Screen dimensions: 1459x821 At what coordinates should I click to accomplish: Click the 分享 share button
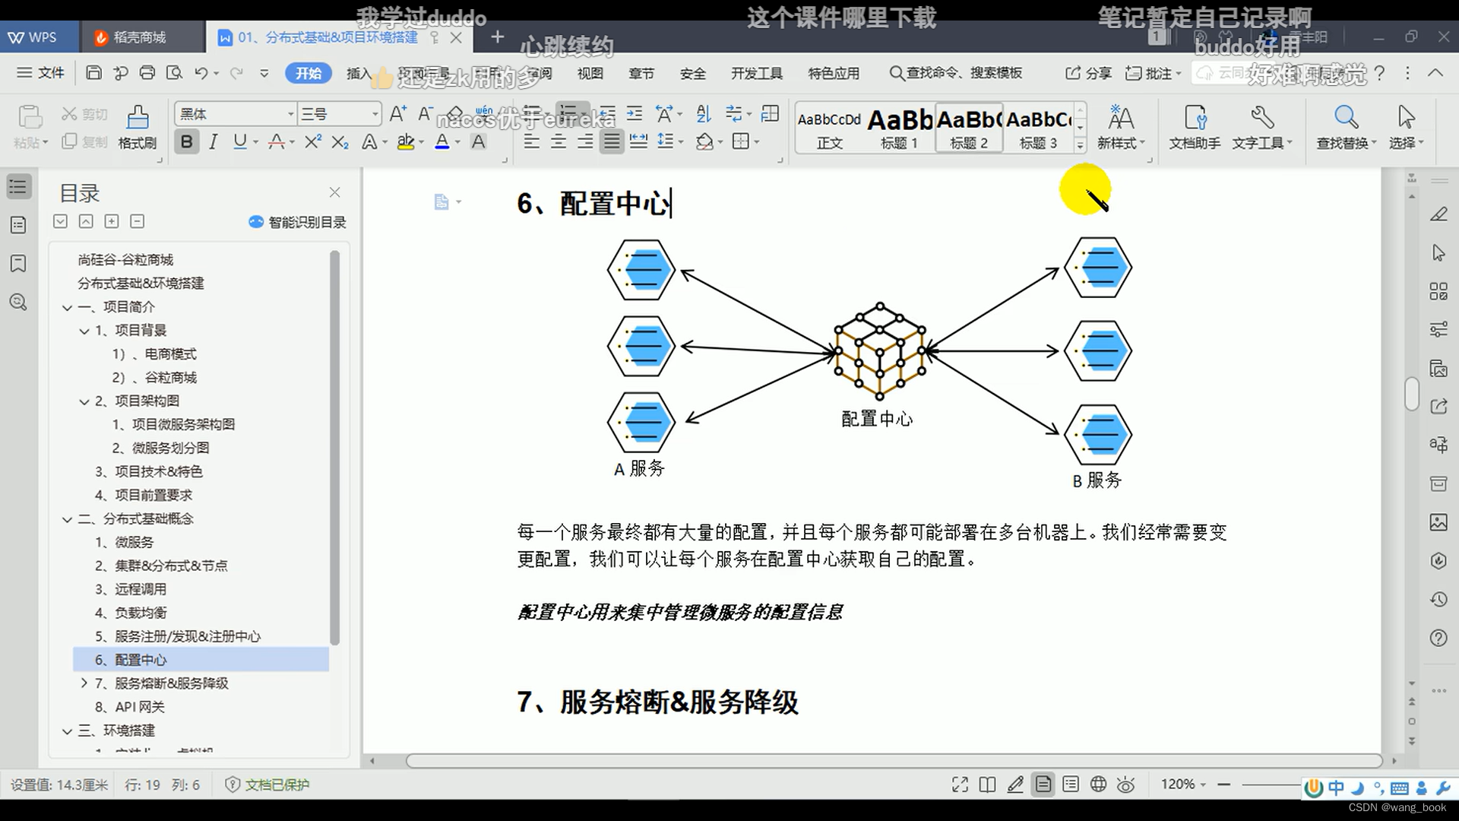1088,73
